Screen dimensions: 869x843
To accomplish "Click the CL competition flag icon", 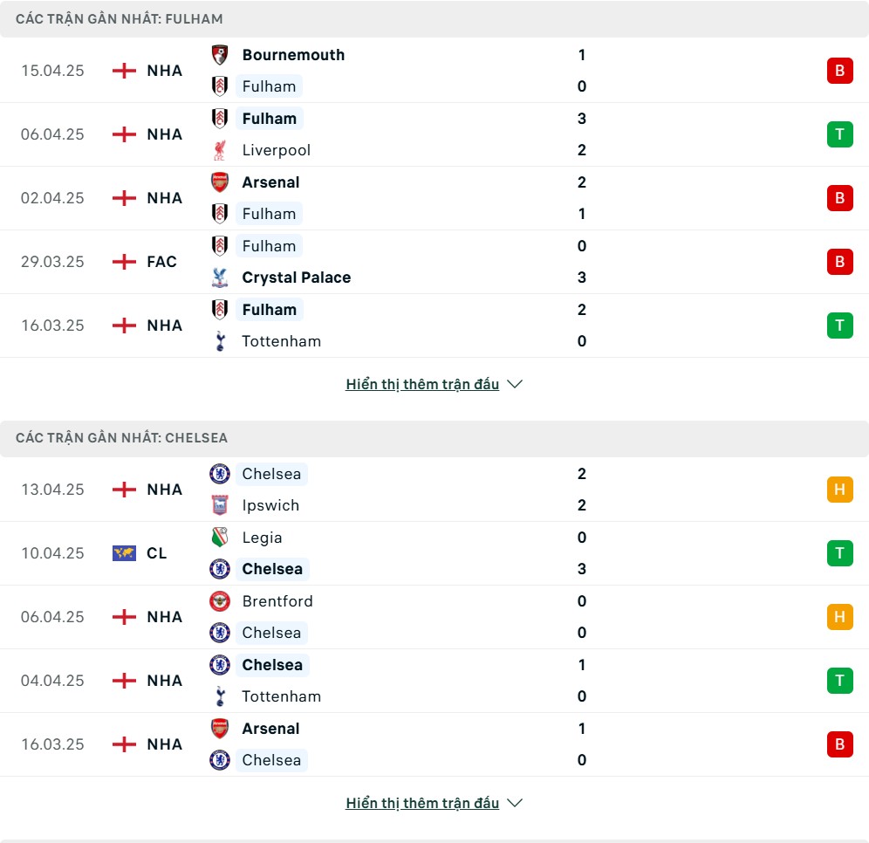I will (124, 553).
